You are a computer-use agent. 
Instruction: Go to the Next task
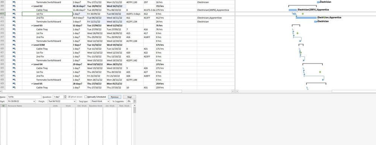coord(129,97)
